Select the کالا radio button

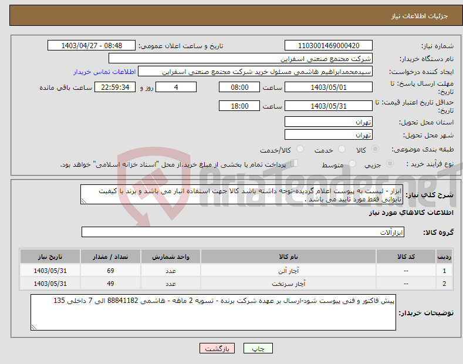(x=375, y=149)
